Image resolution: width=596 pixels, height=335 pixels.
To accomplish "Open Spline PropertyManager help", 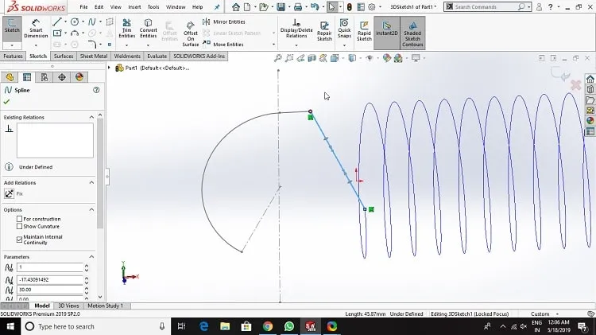I will pyautogui.click(x=96, y=90).
